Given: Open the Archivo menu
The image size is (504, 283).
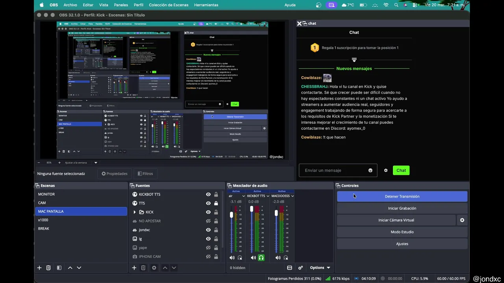Looking at the screenshot, I should click(x=70, y=5).
